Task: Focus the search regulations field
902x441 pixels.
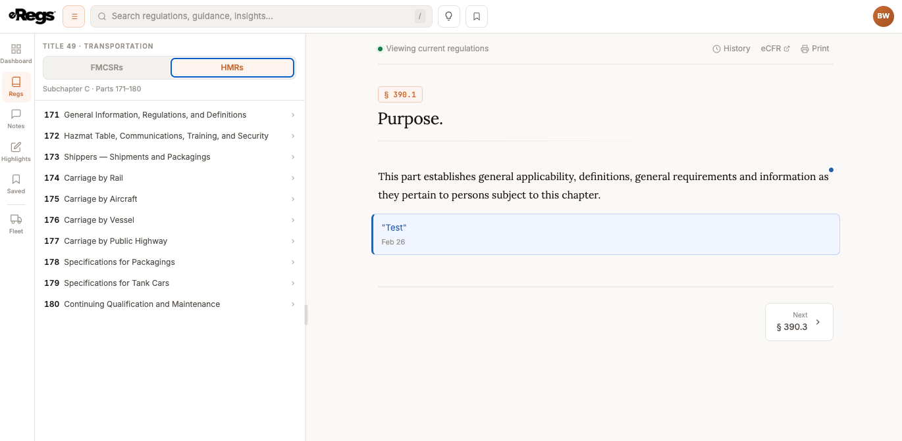Action: pos(261,16)
